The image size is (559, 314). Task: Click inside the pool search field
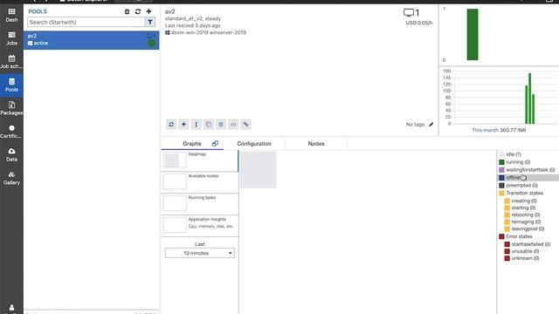pos(86,22)
